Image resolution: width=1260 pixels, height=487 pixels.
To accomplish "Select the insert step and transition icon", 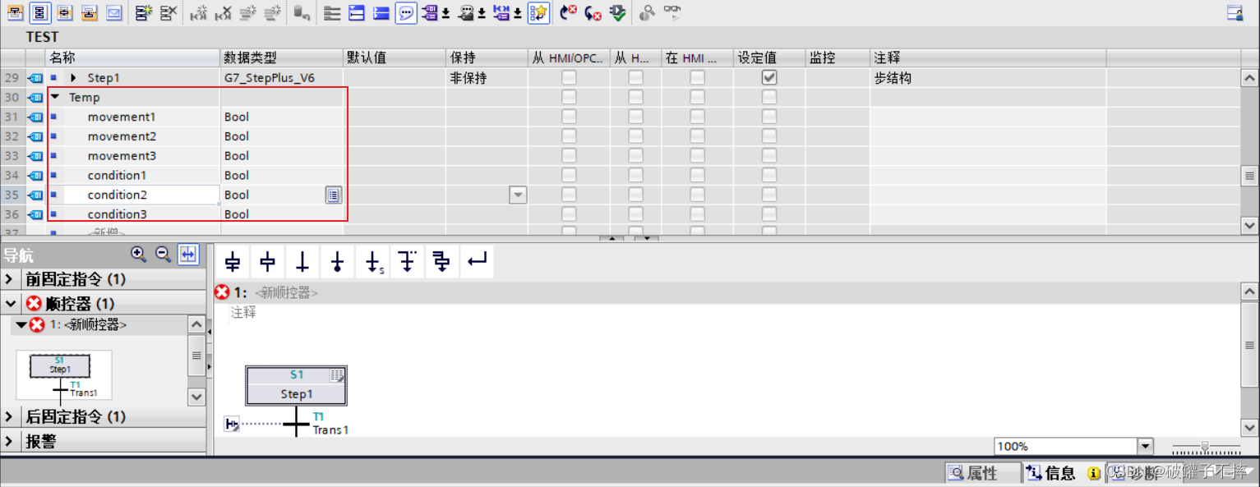I will pos(233,261).
